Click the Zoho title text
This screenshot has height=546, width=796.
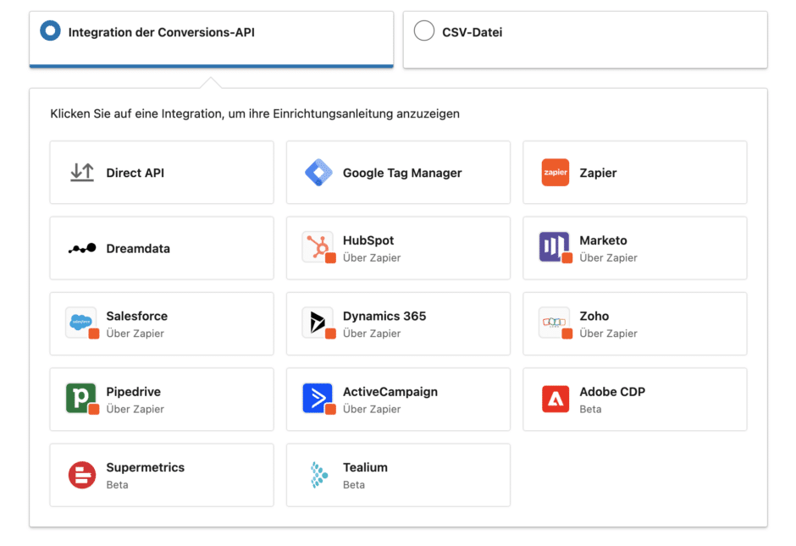(x=594, y=316)
